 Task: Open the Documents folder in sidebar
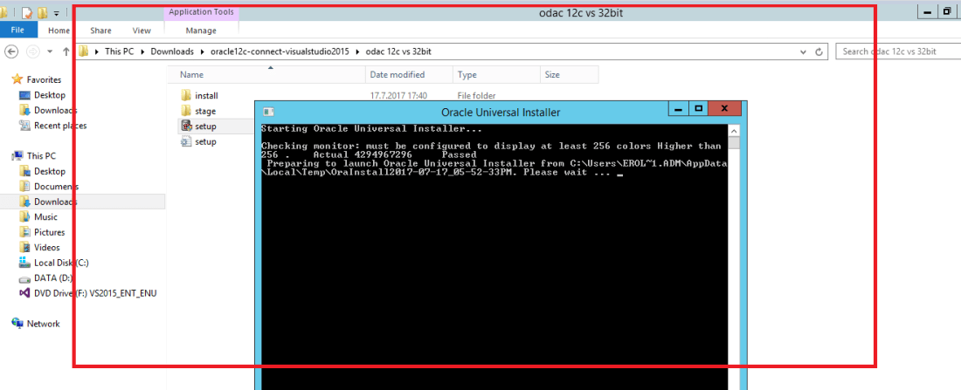coord(57,187)
